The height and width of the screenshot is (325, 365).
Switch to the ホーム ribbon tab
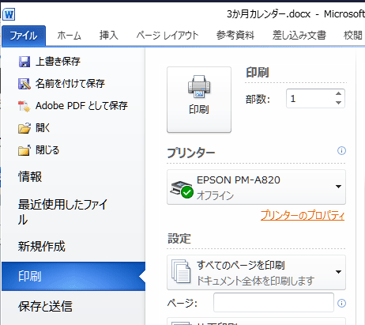[69, 36]
